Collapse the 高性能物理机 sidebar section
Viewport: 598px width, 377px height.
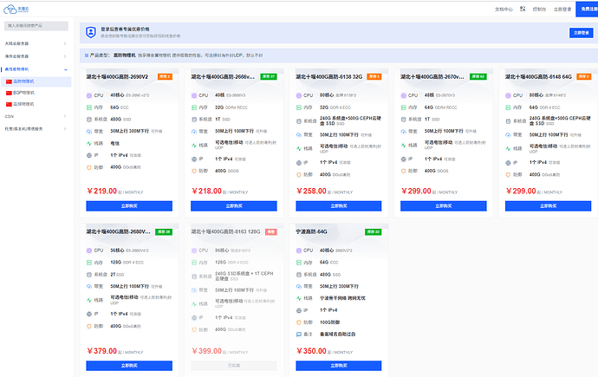(x=36, y=69)
